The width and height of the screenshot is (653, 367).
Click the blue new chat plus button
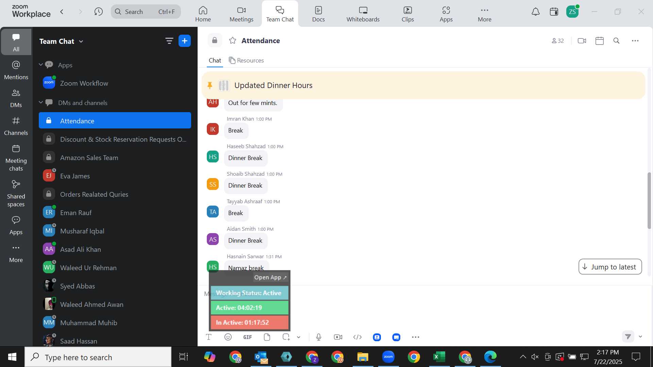(185, 41)
